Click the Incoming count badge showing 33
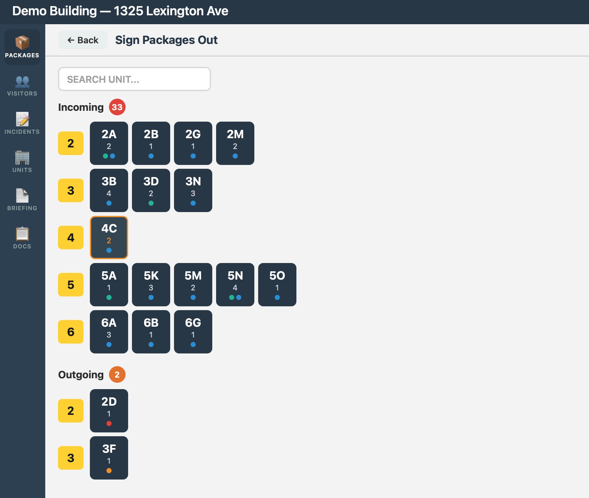The image size is (589, 498). pos(117,107)
